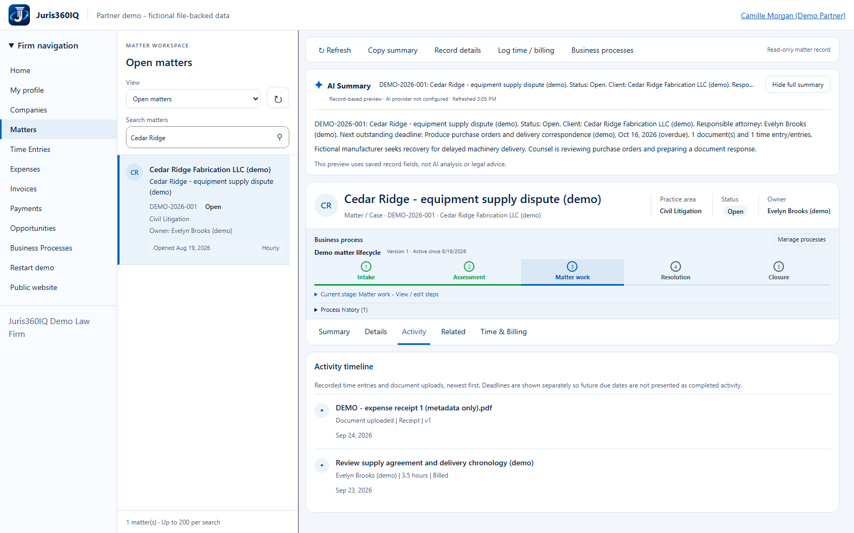Click the Manage processes button
854x533 pixels.
coord(801,240)
